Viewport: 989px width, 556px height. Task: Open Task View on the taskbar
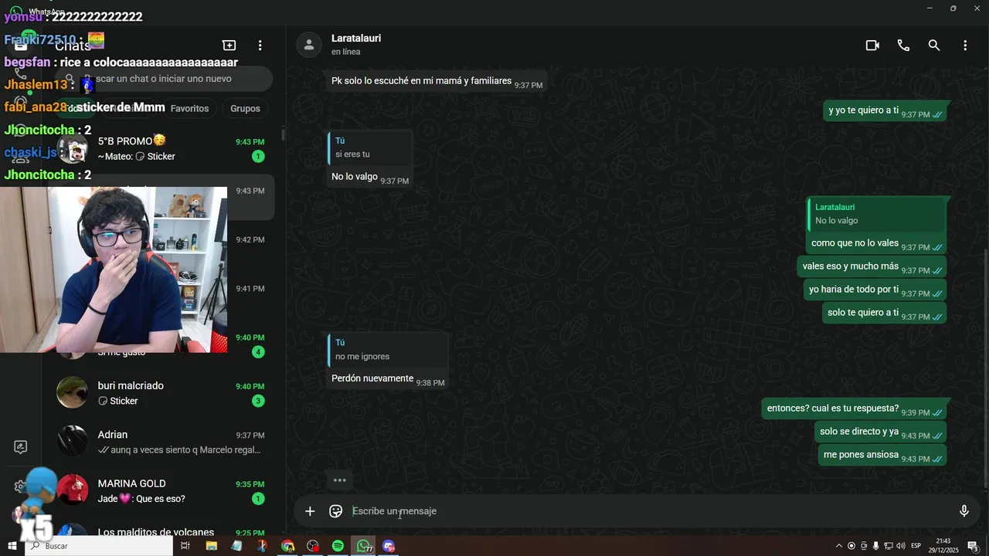pyautogui.click(x=185, y=546)
